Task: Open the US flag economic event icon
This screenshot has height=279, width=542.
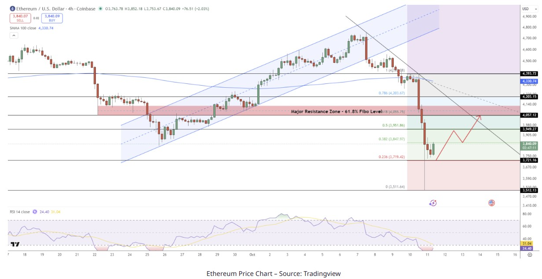Action: point(491,203)
